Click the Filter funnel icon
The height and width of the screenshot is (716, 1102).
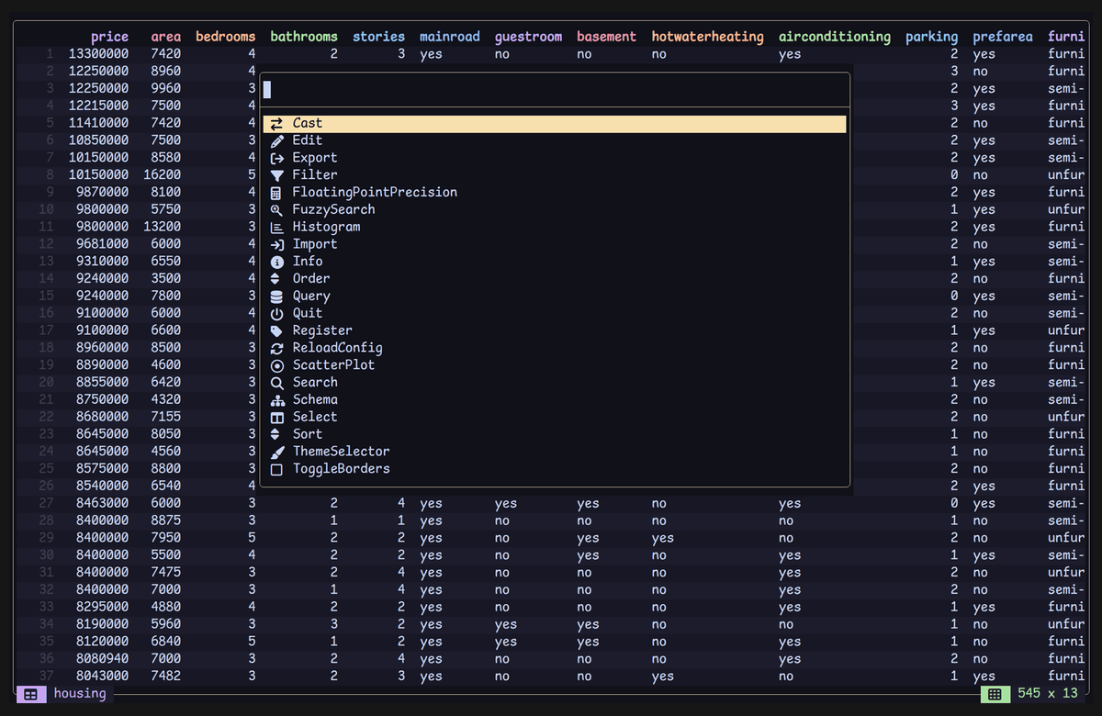[x=276, y=175]
